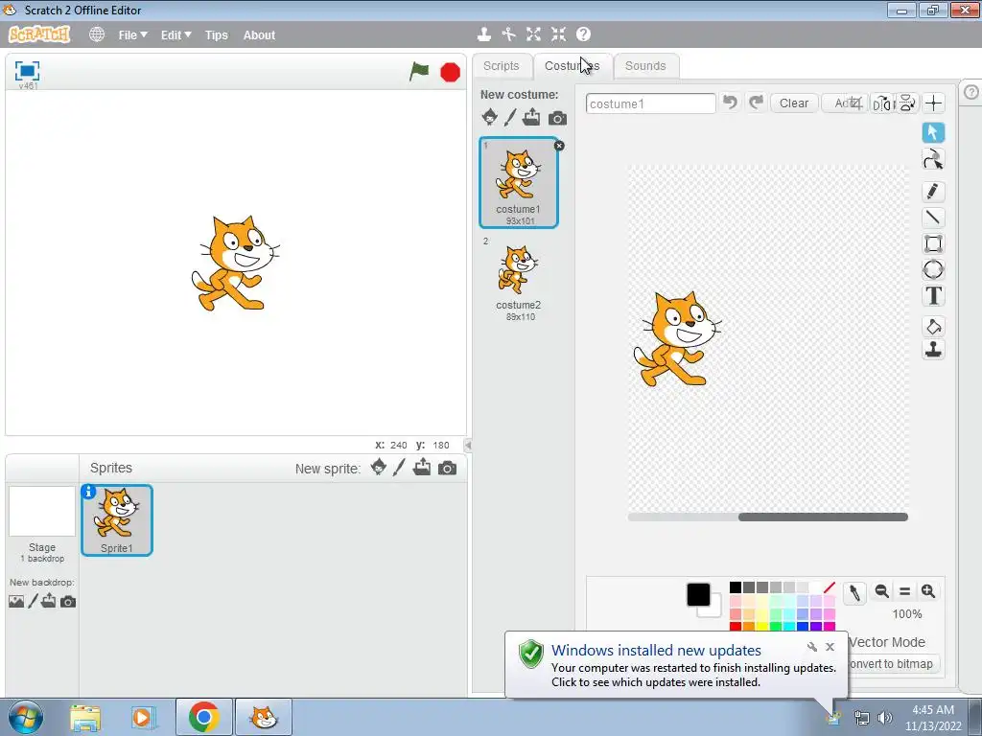Click the Clear button
Screen dimensions: 982x736
793,103
